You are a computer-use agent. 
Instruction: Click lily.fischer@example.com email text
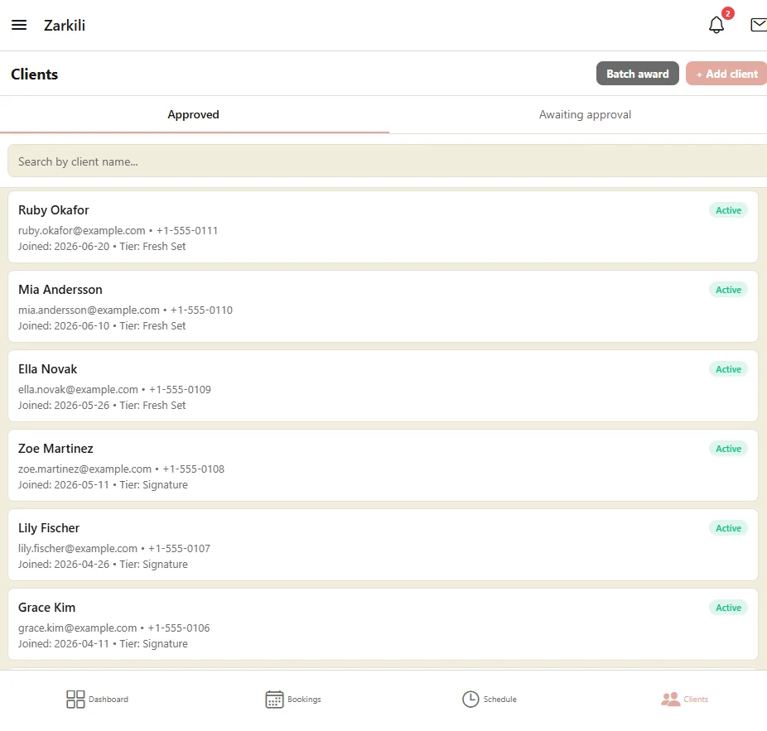(78, 548)
